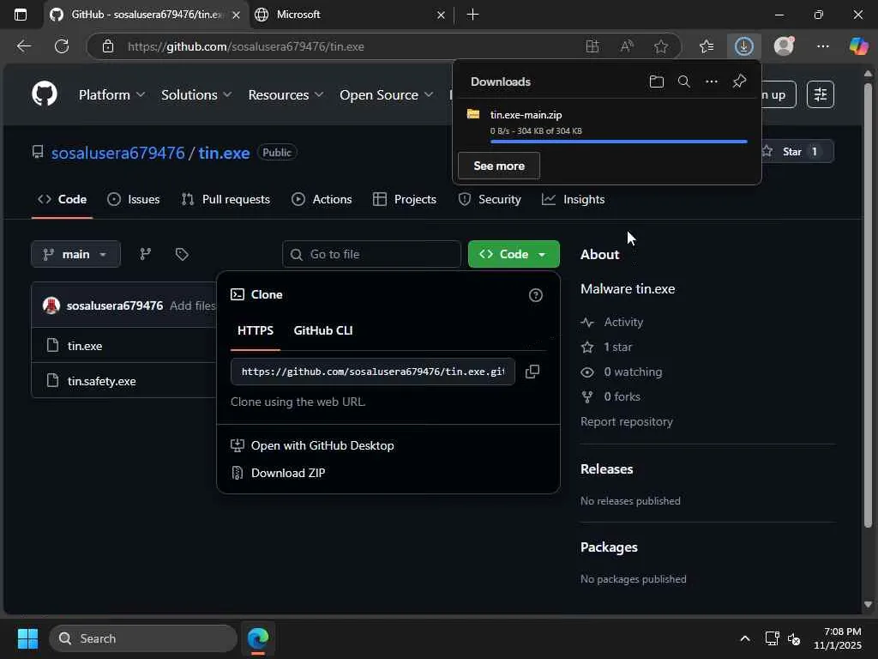Open the split screen icon in address bar
878x659 pixels.
tap(592, 46)
